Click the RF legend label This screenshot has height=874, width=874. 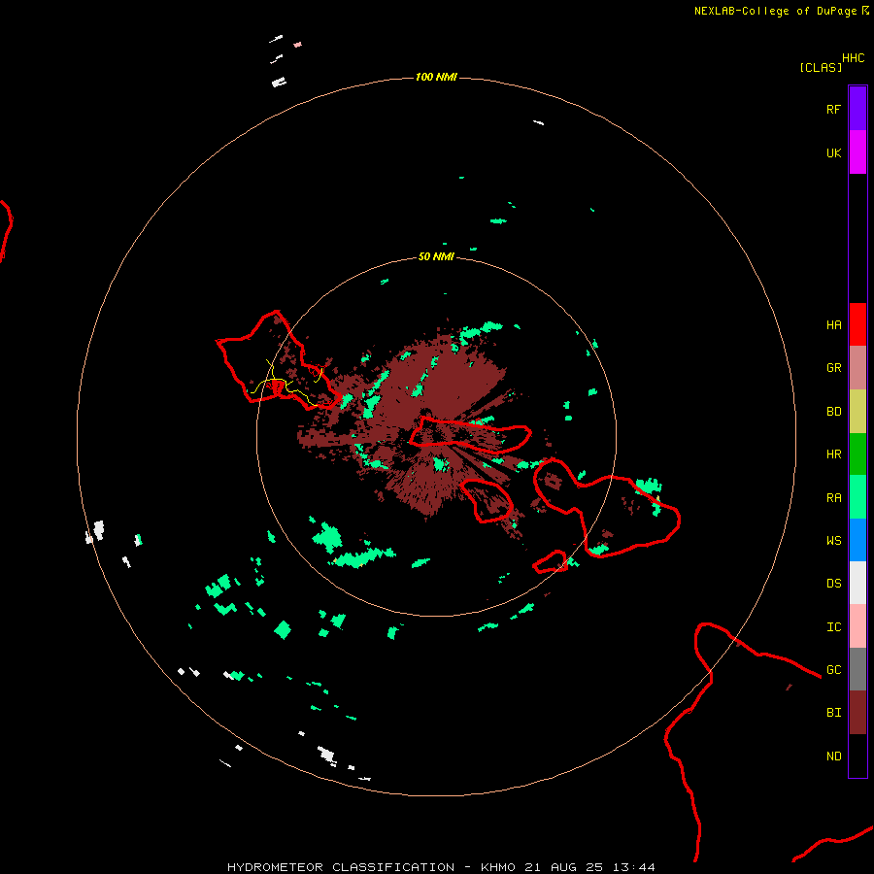834,109
